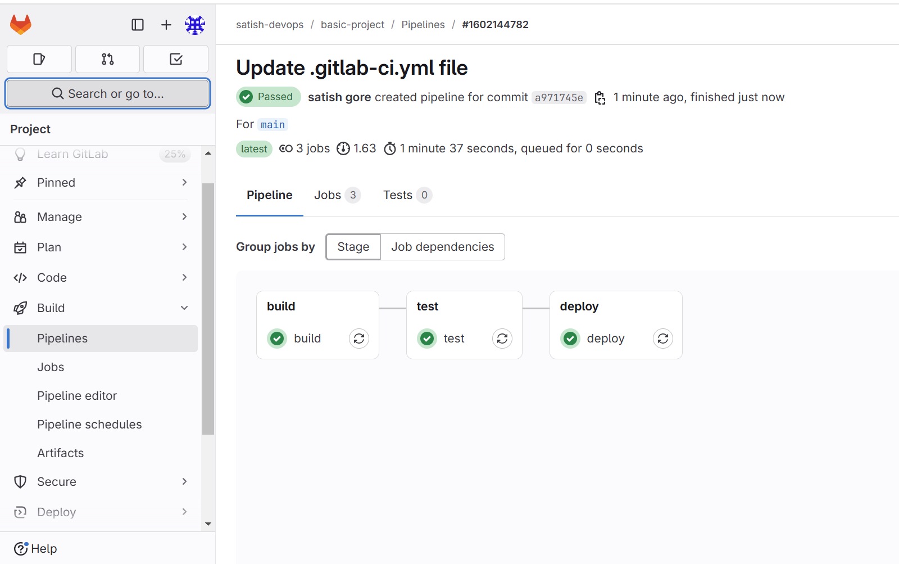This screenshot has width=899, height=564.
Task: Retry the build job
Action: 359,339
